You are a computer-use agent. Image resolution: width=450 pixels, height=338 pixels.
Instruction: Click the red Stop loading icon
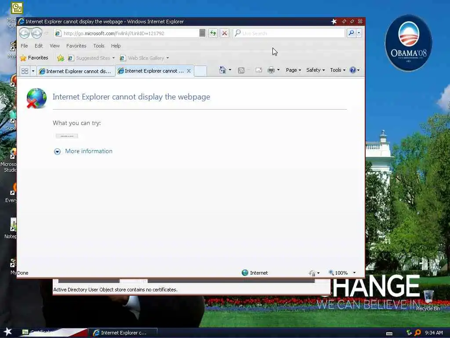(225, 33)
